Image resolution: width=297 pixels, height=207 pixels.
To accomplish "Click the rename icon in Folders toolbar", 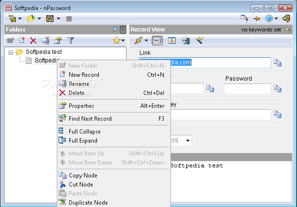I will 46,41.
